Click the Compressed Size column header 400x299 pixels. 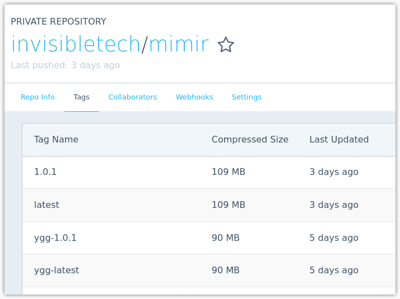coord(250,140)
